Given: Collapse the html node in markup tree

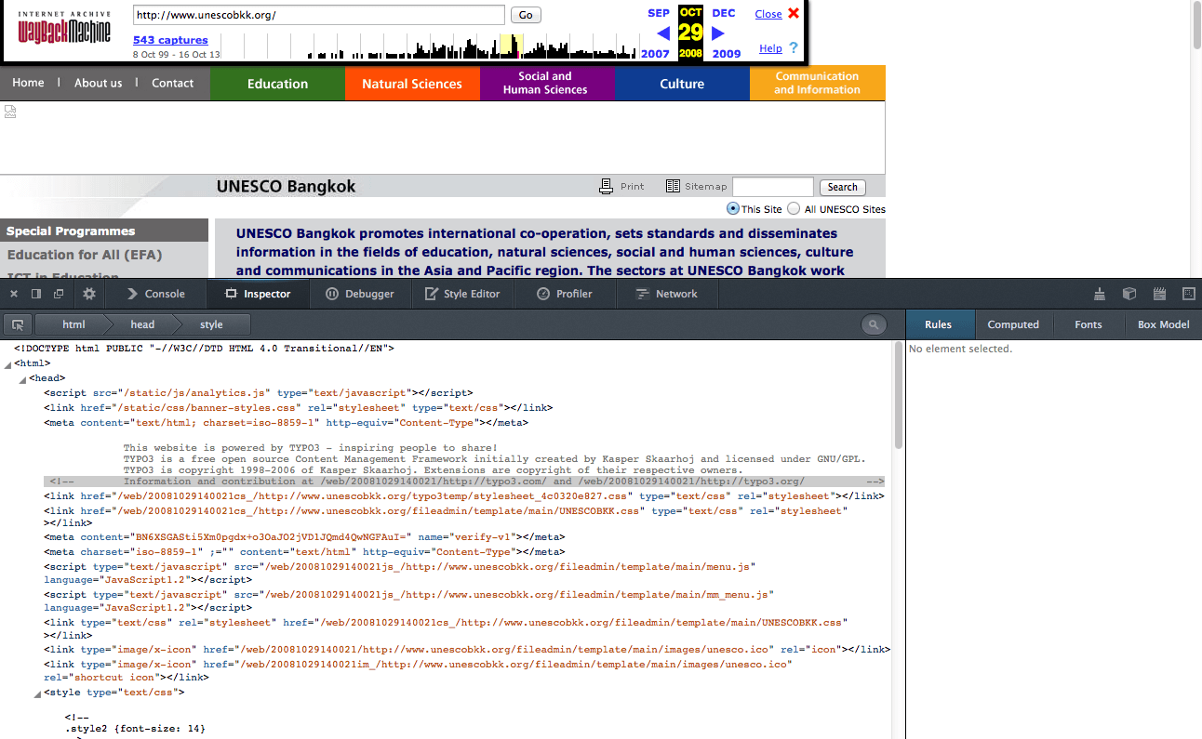Looking at the screenshot, I should click(7, 364).
